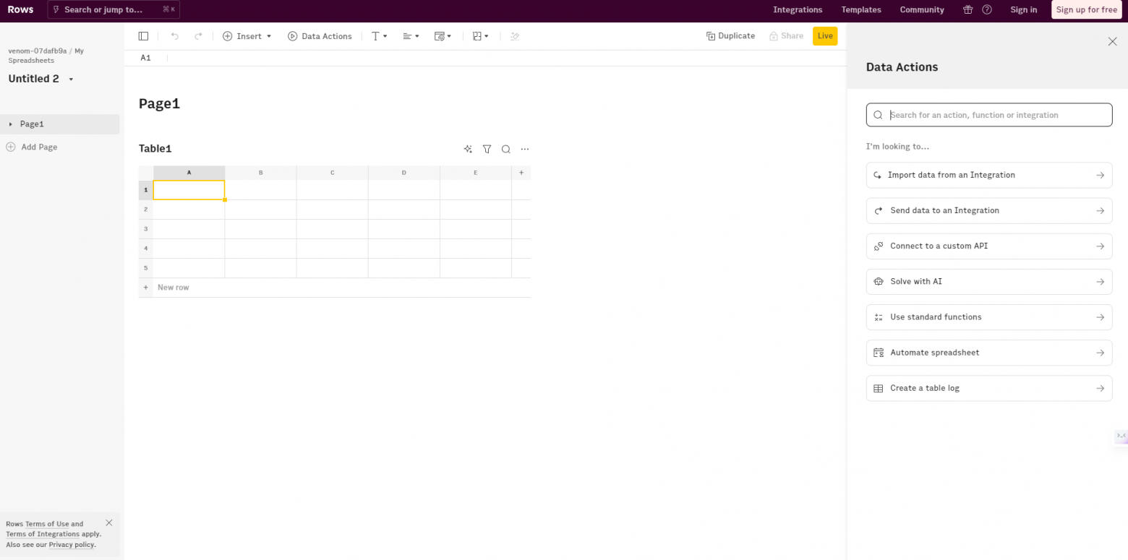Select Solve with AI action
The width and height of the screenshot is (1128, 560).
(988, 282)
